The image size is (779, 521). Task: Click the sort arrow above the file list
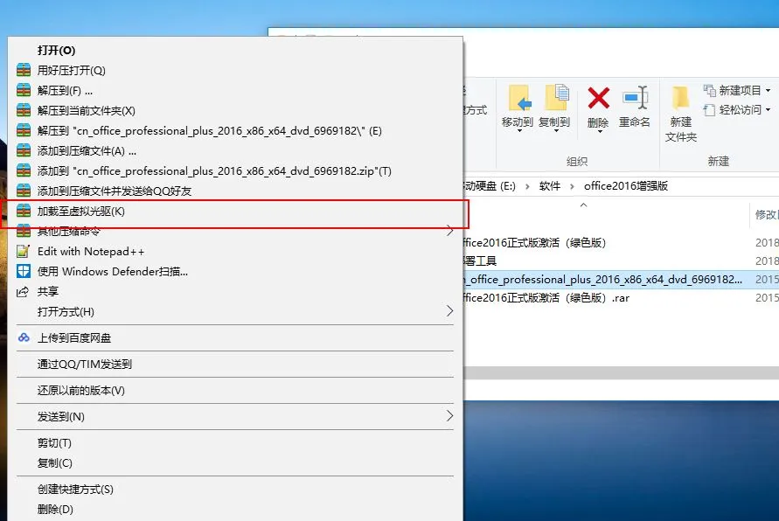(x=584, y=205)
